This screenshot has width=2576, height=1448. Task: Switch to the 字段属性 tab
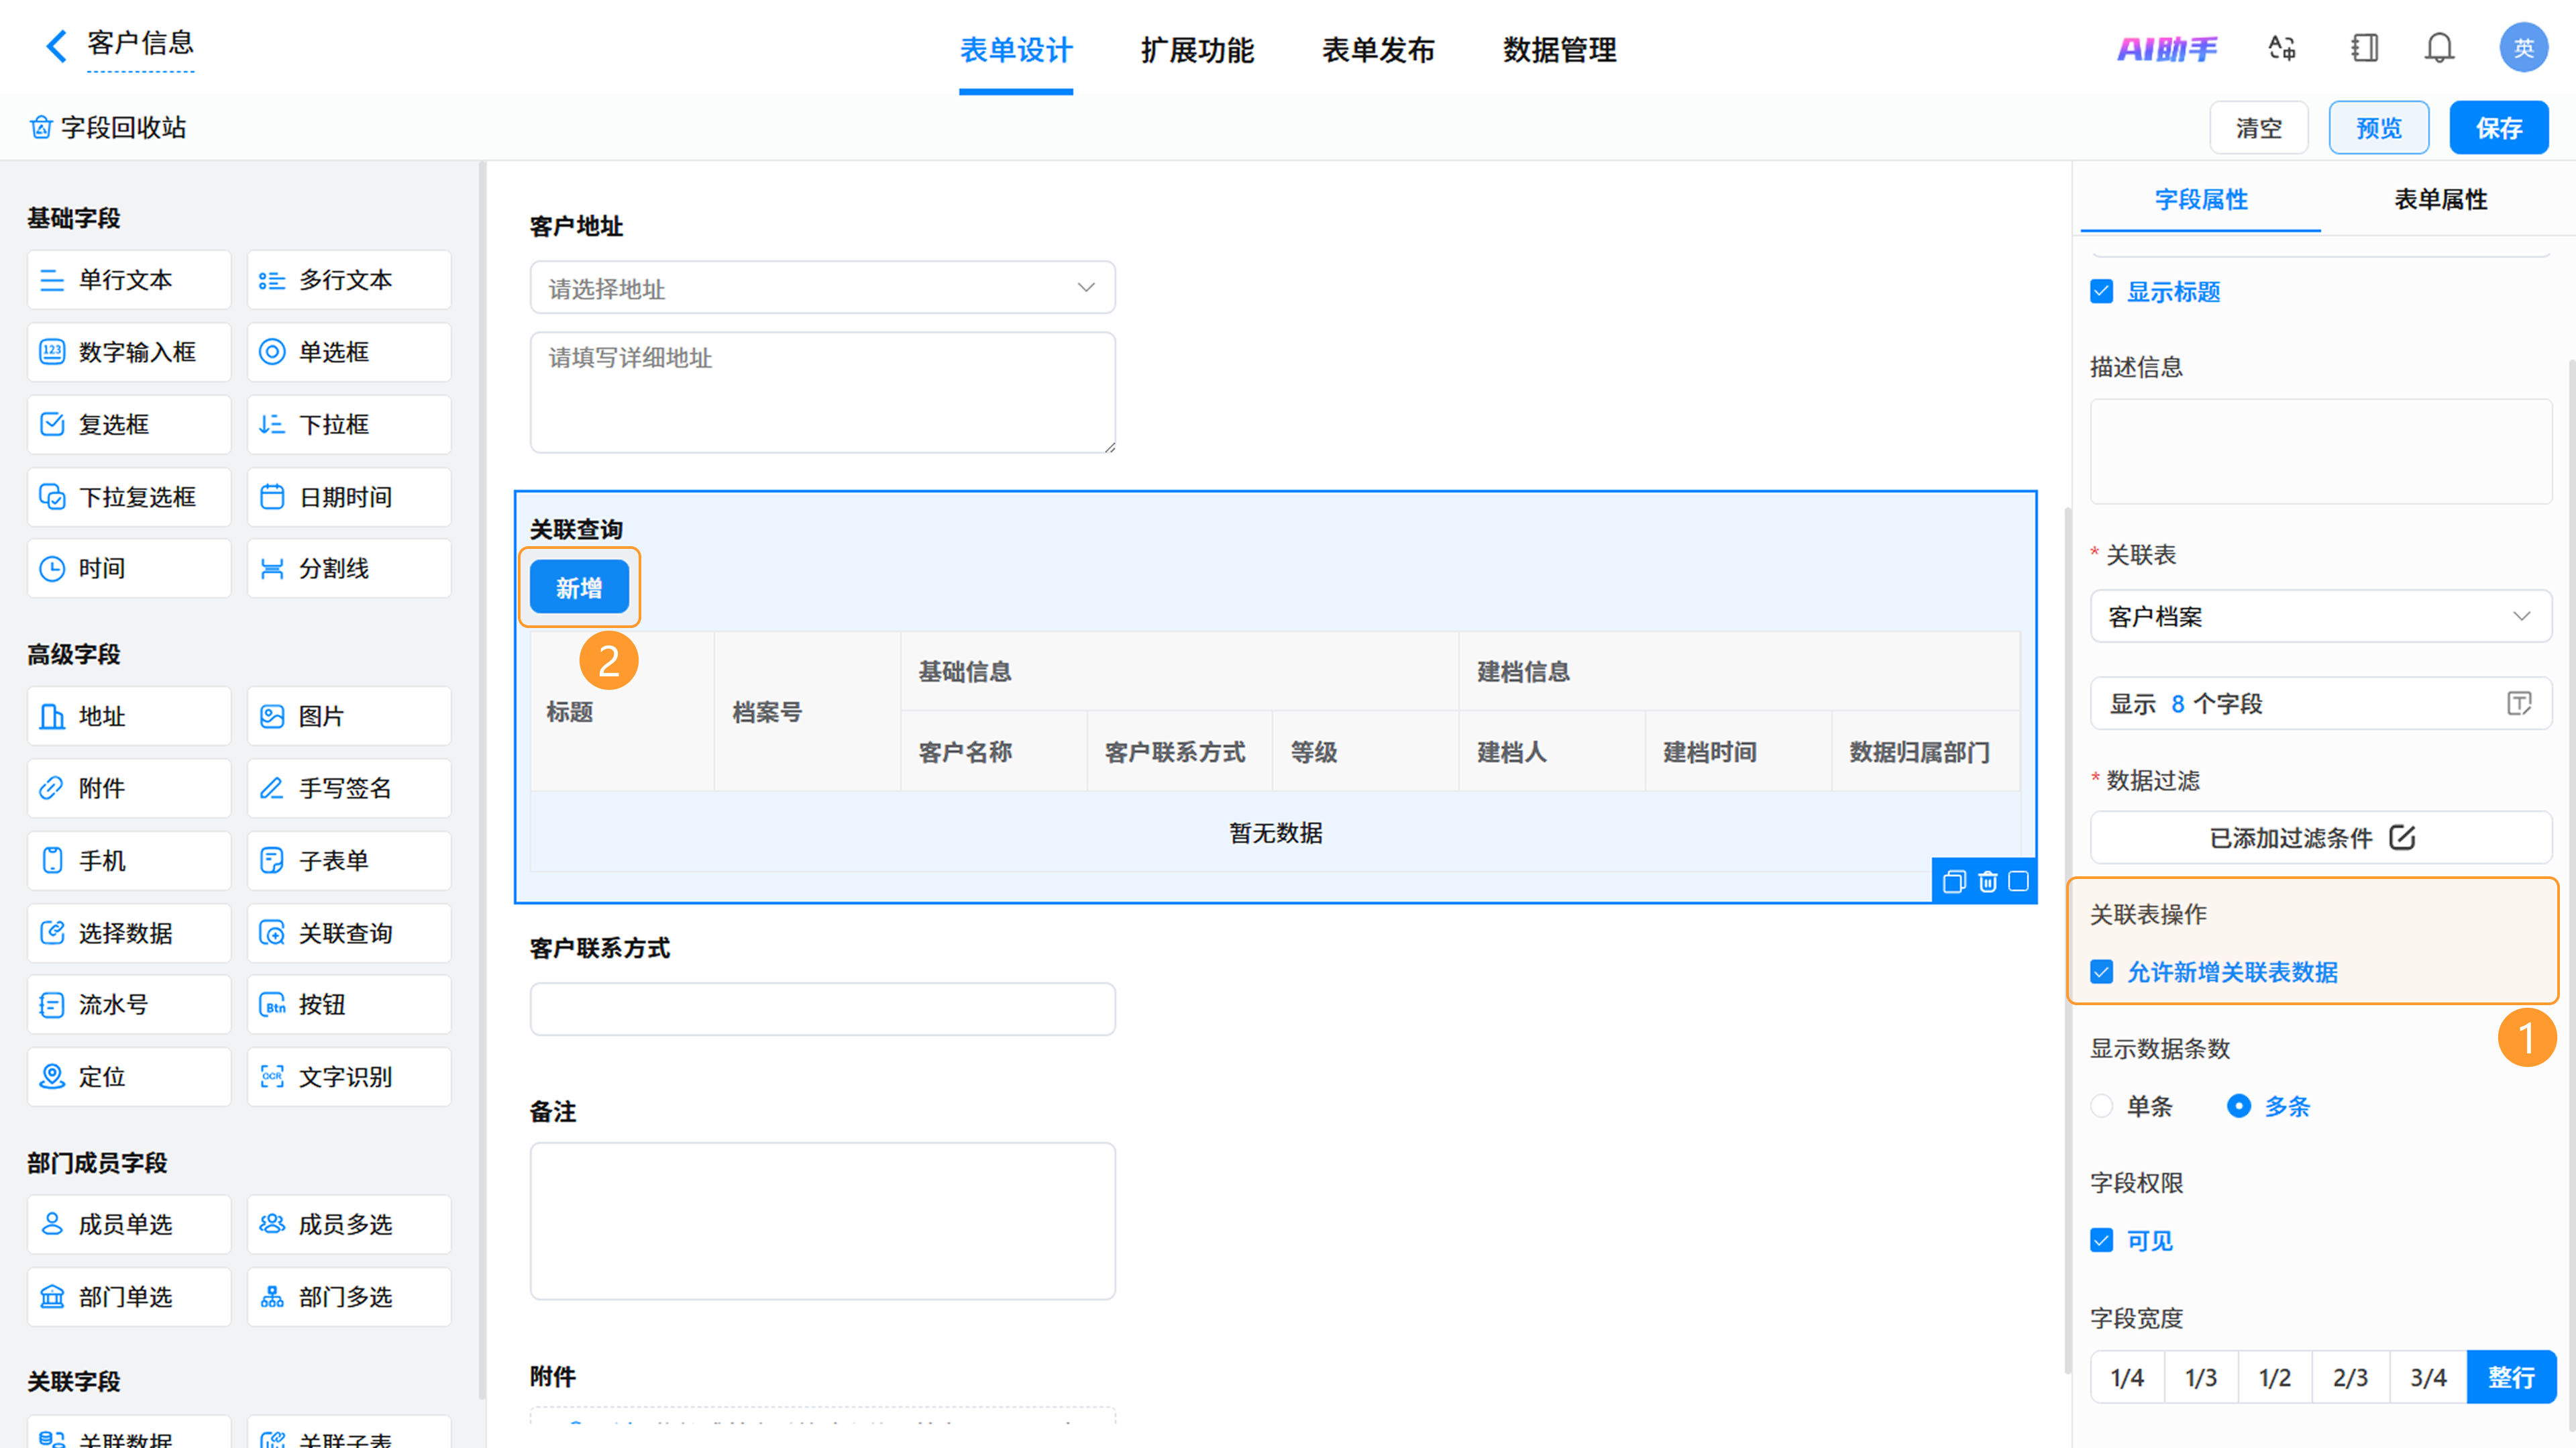(x=2201, y=199)
